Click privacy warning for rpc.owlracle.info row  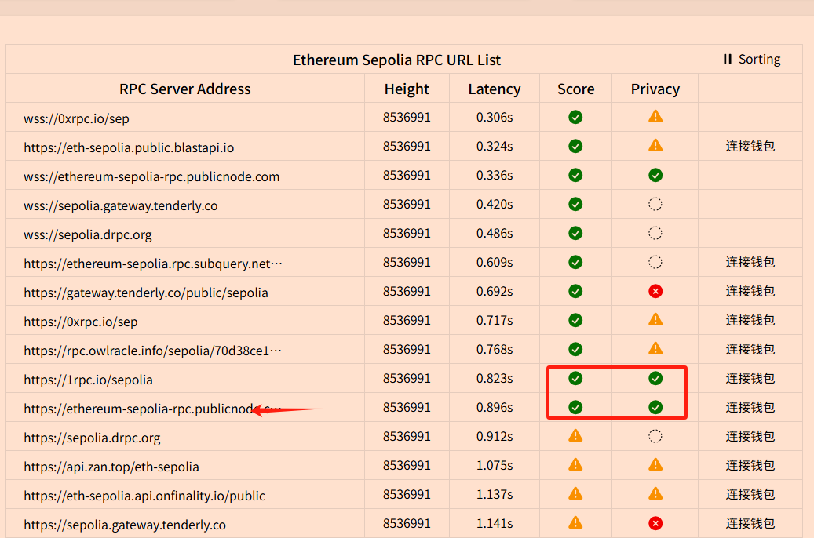655,349
